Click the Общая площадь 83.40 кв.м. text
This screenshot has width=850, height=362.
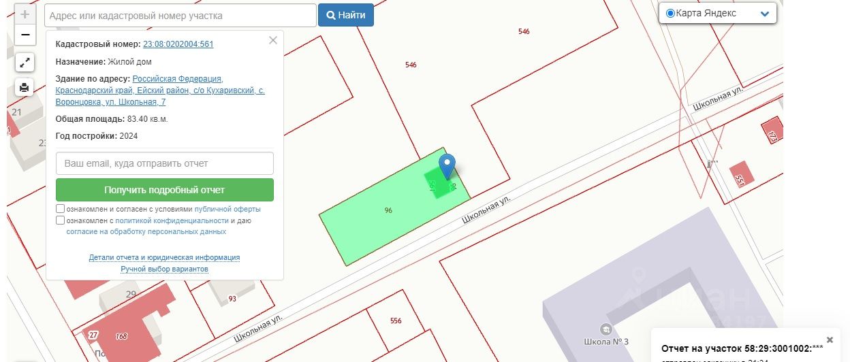(112, 119)
